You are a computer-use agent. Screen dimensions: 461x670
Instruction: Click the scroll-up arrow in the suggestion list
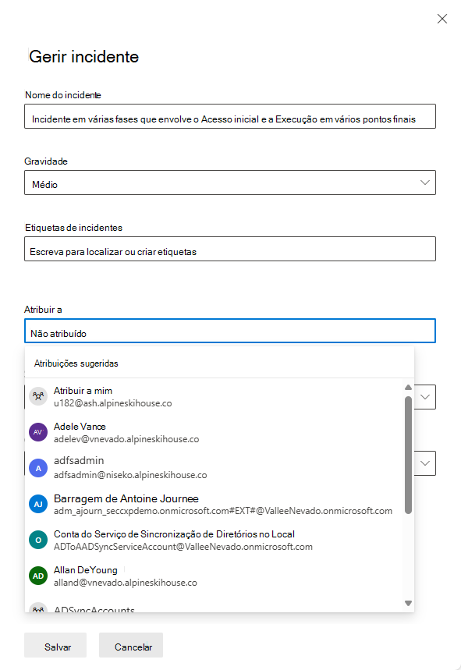click(x=407, y=387)
